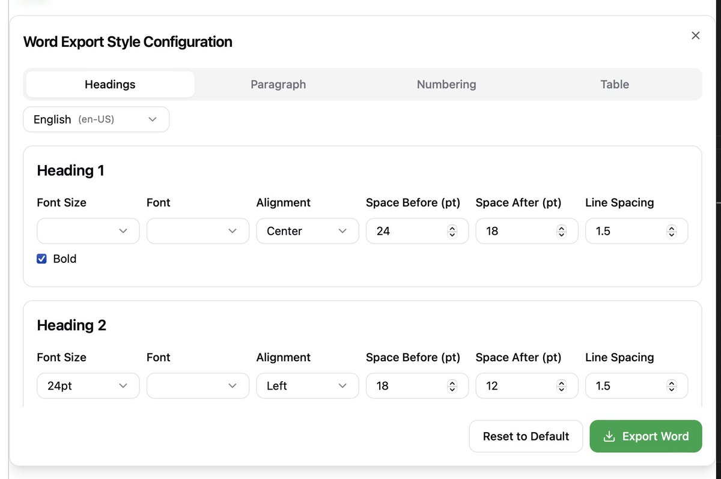Close the Word Export Style Configuration dialog
The height and width of the screenshot is (479, 721).
696,35
